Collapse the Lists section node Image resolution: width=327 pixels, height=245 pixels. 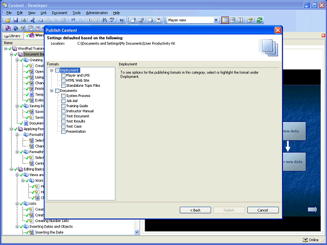click(x=17, y=204)
